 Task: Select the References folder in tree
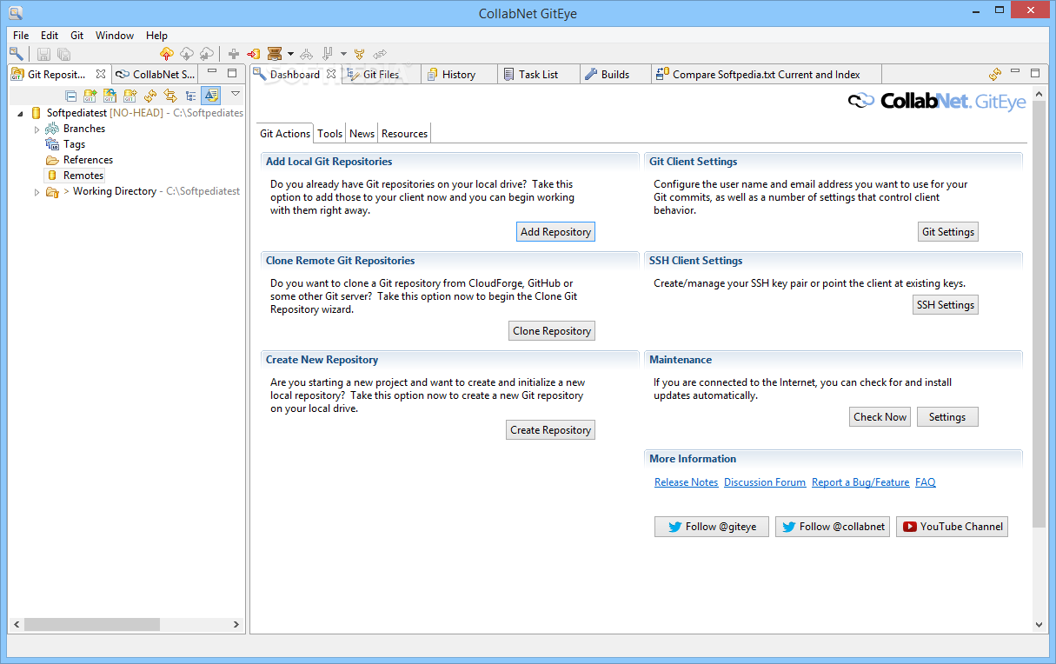coord(88,160)
